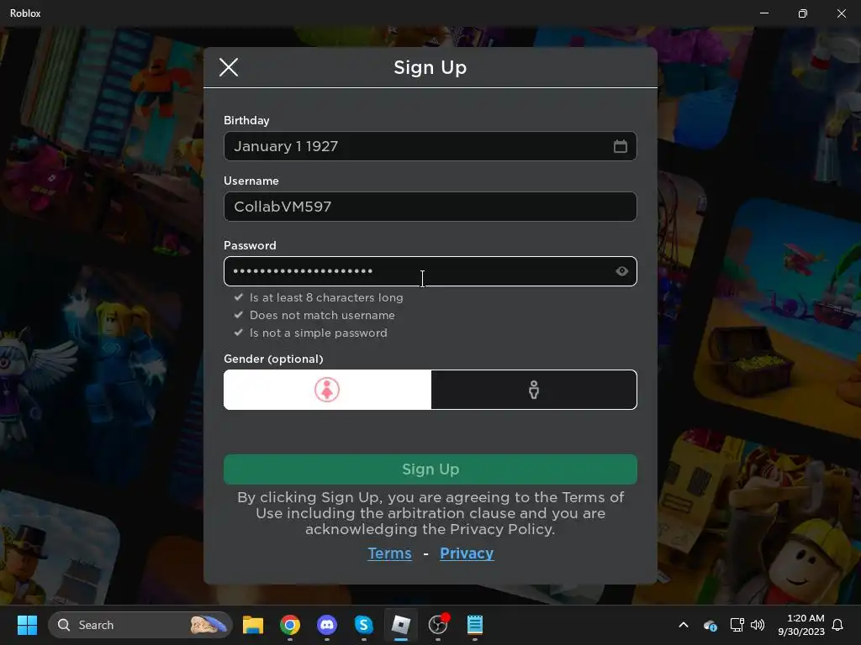Click the 'Is not a simple password' text
This screenshot has height=645, width=861.
(x=318, y=333)
